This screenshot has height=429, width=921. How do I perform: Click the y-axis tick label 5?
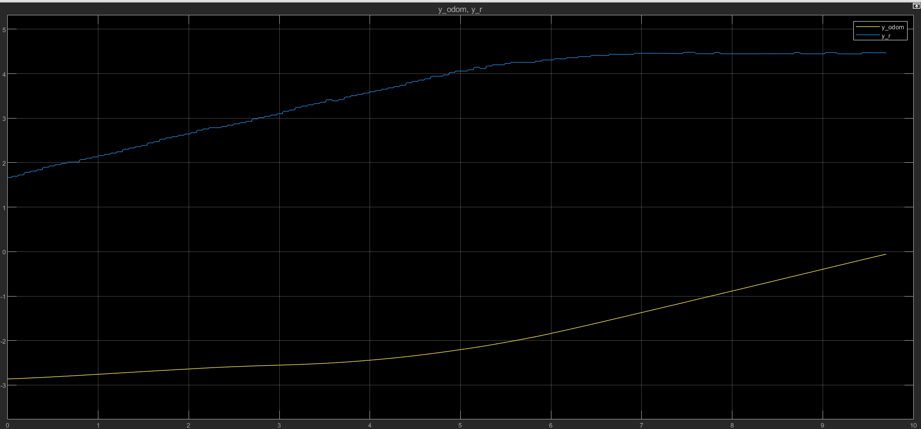tap(4, 30)
